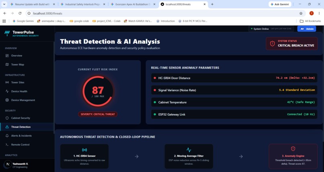Click the 5.4 Standard Deviation value
Image resolution: width=324 pixels, height=172 pixels.
[297, 90]
